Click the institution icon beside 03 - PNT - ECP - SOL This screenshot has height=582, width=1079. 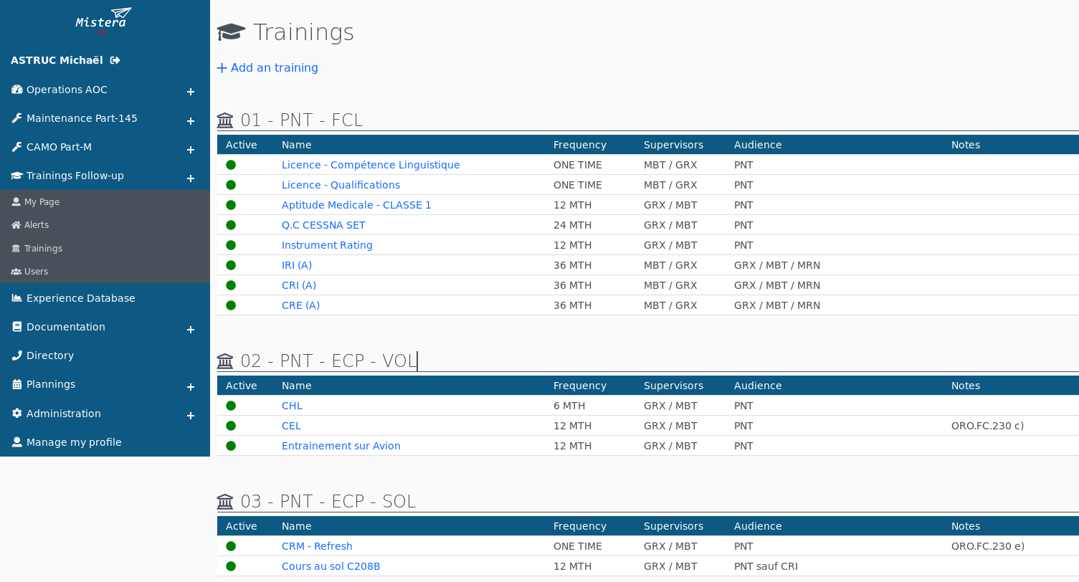[225, 502]
